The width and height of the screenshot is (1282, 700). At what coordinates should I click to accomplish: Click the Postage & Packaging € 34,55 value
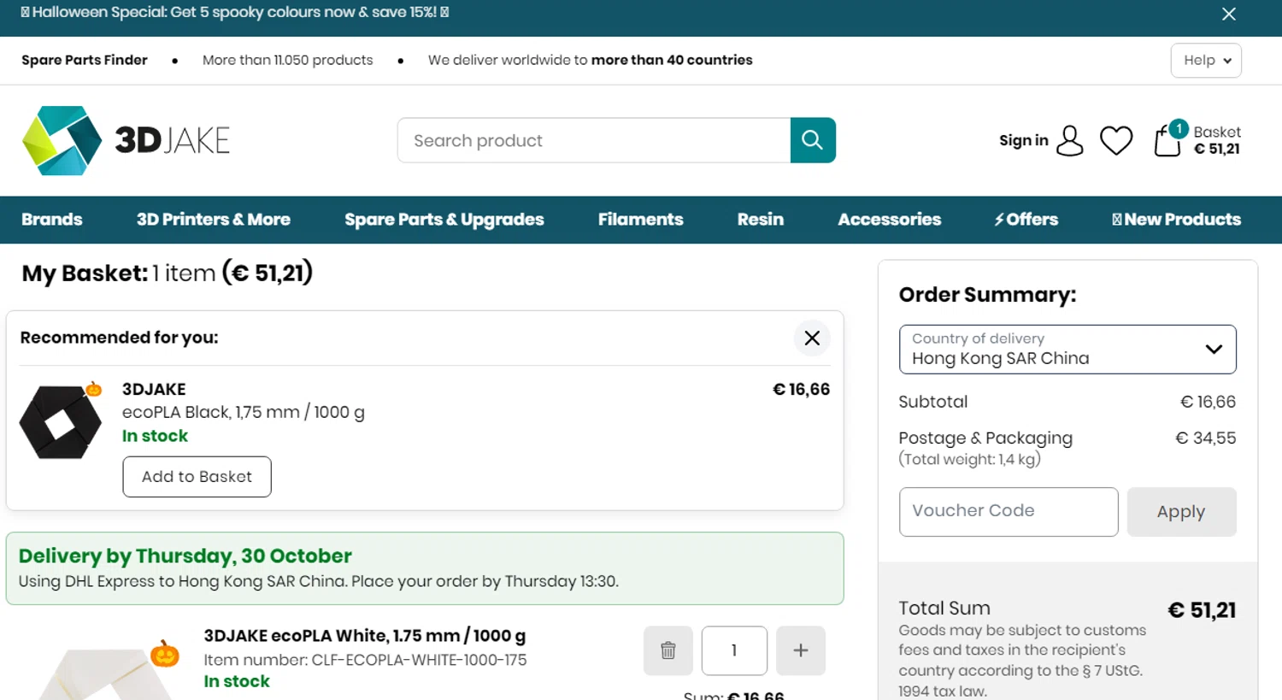pyautogui.click(x=1206, y=438)
